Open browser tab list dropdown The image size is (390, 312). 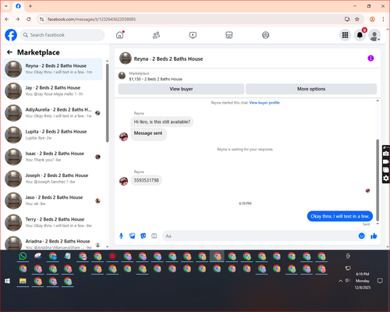(x=6, y=6)
